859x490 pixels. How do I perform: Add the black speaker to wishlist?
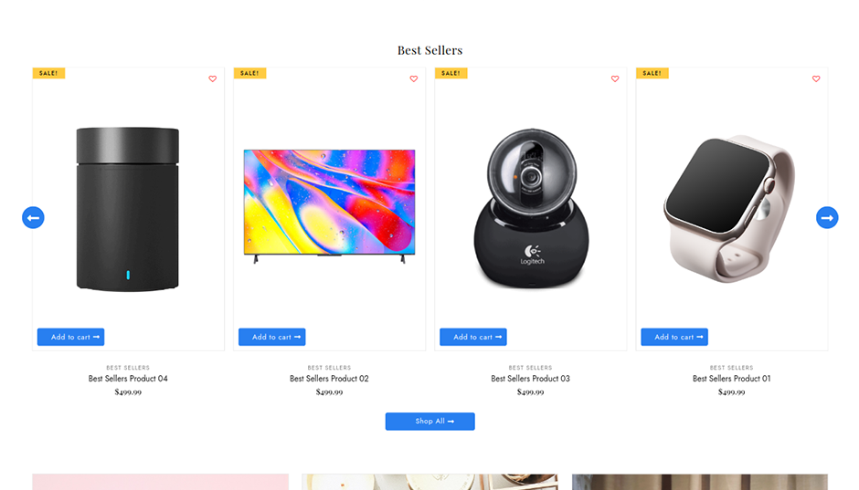tap(213, 78)
